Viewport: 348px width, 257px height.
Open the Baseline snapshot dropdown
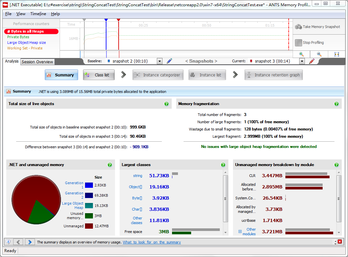[x=159, y=61]
